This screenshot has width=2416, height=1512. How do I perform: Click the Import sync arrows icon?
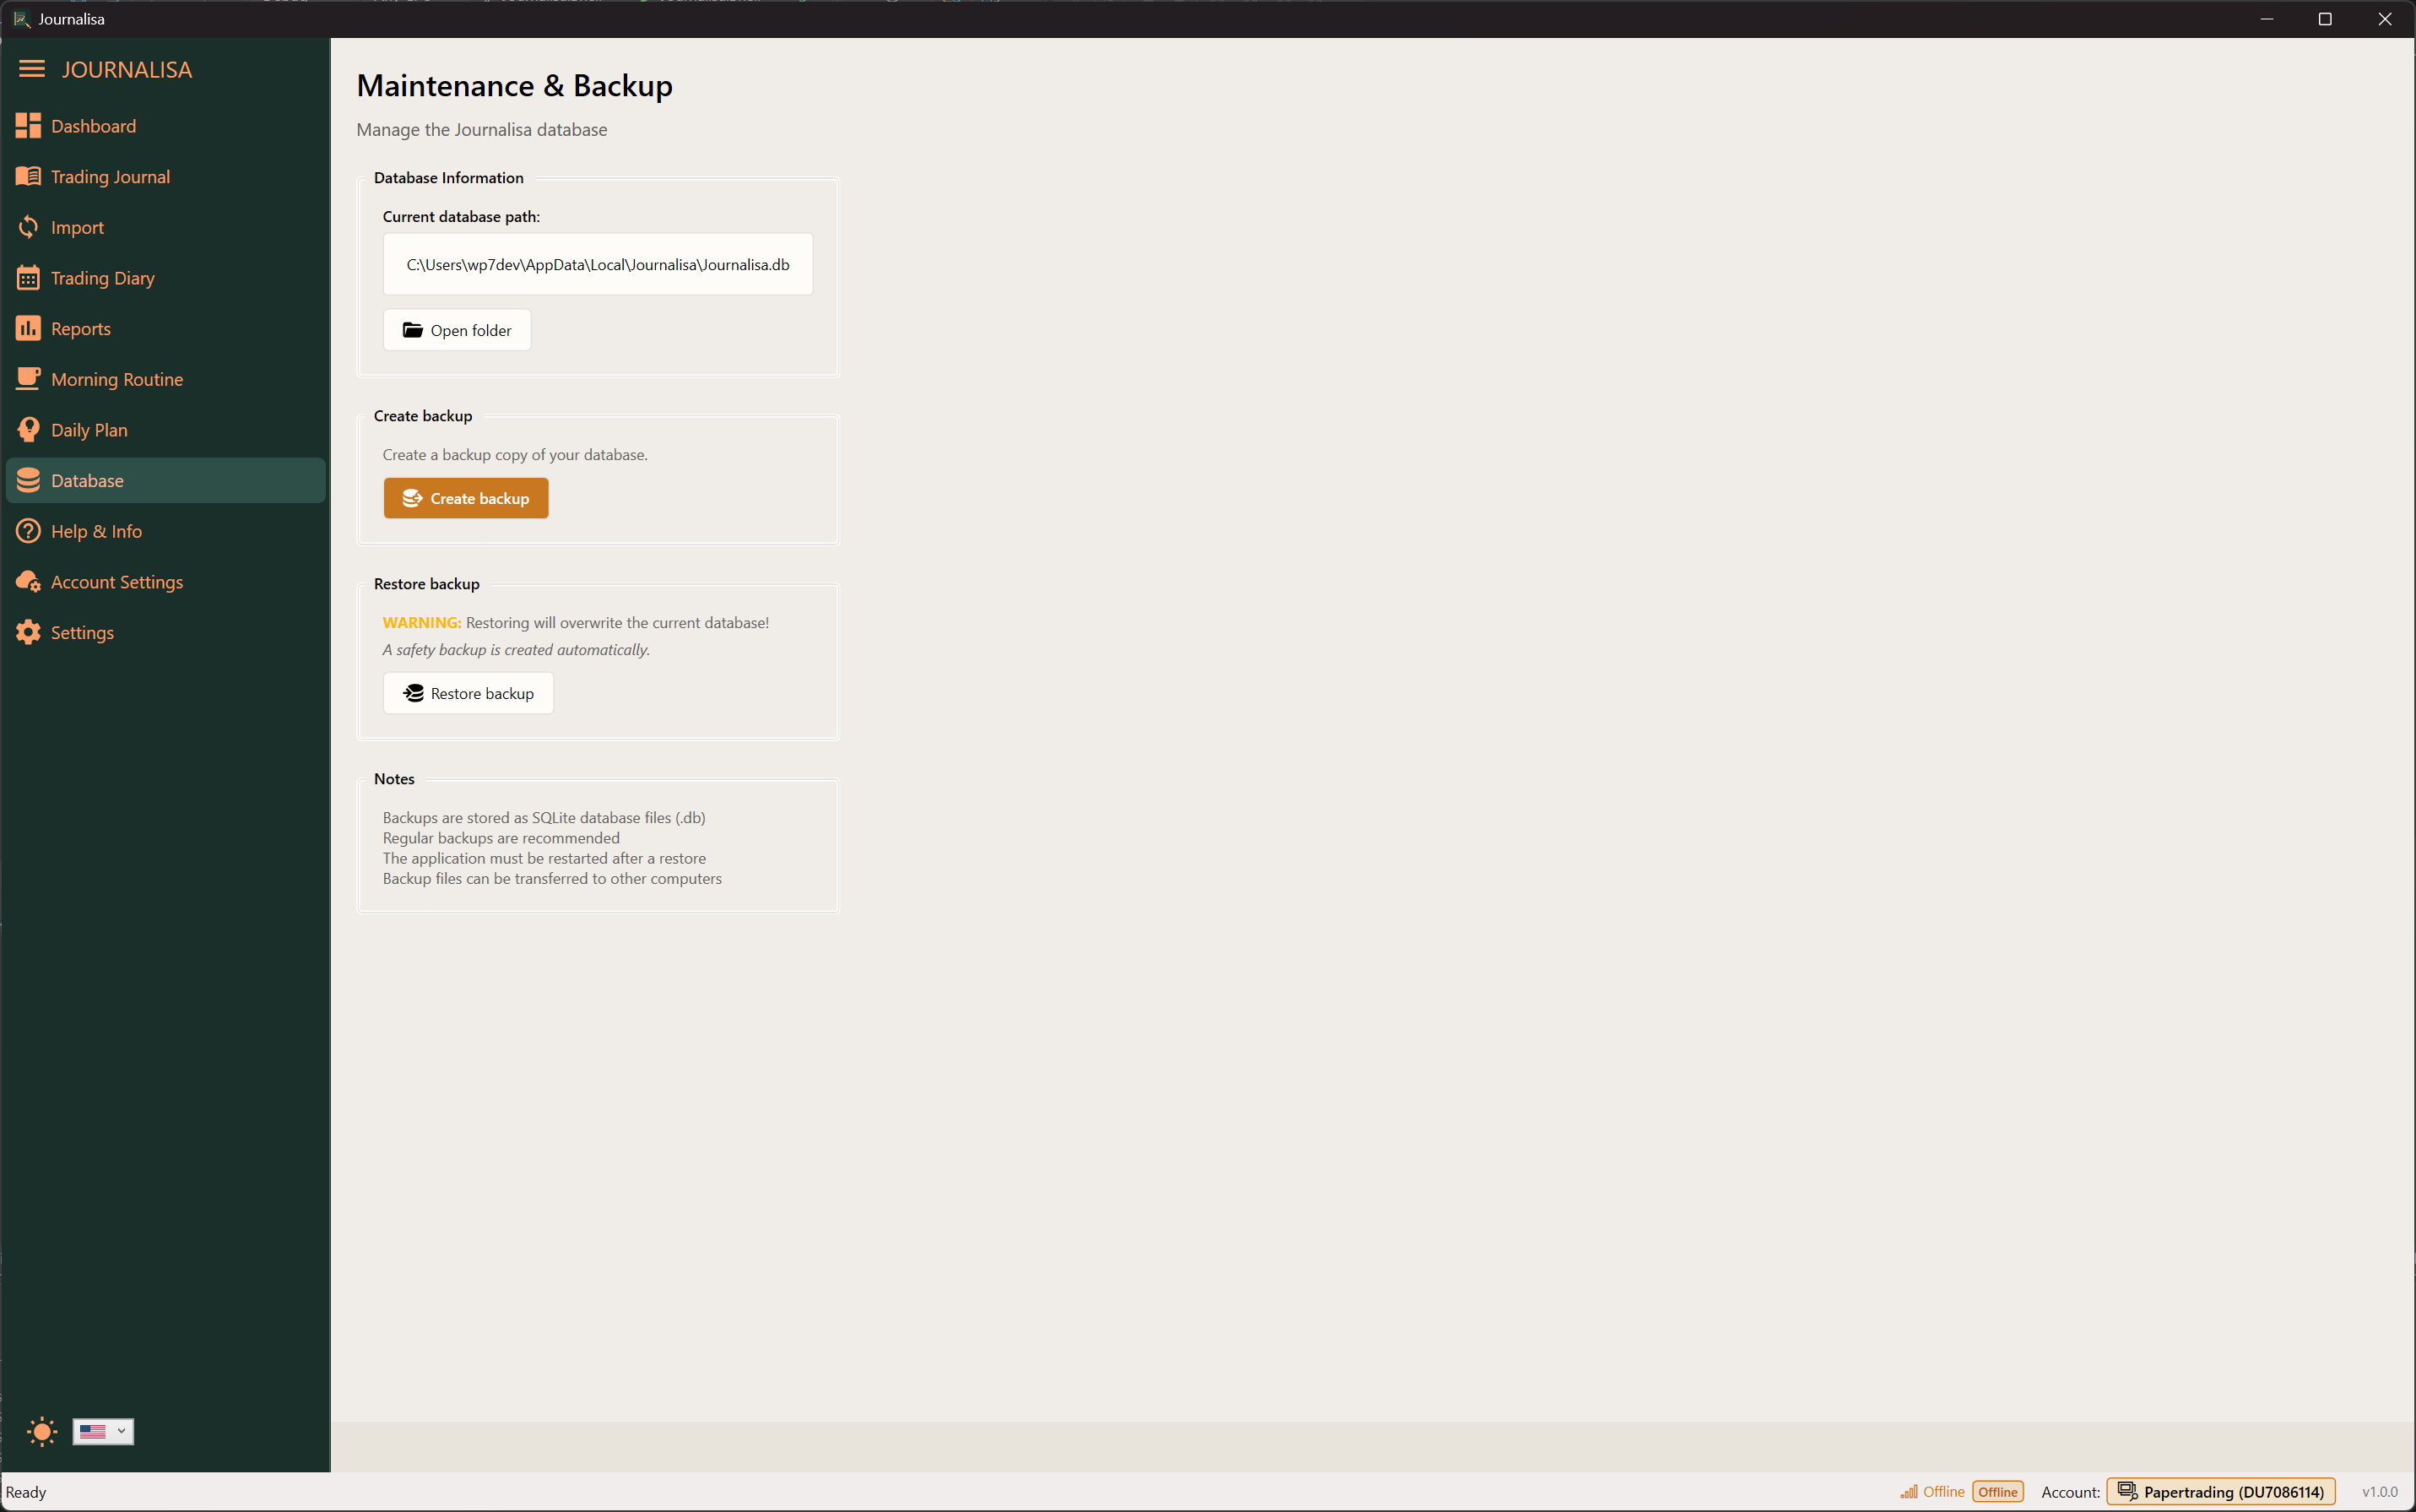click(x=28, y=227)
